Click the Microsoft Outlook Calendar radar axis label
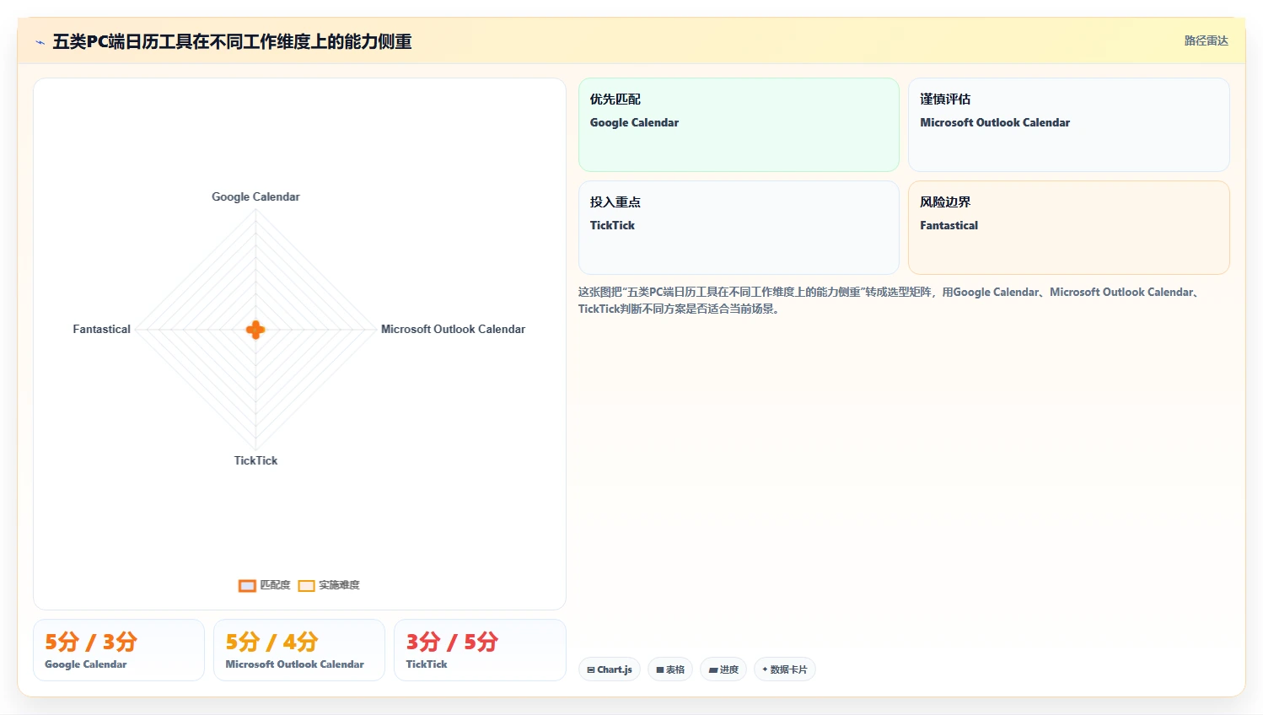This screenshot has width=1263, height=715. point(453,329)
